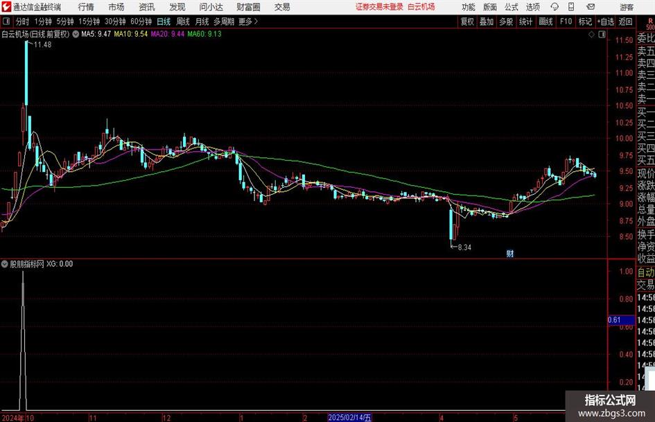This screenshot has width=655, height=422.
Task: Select the 日线 daily period tab
Action: click(164, 21)
